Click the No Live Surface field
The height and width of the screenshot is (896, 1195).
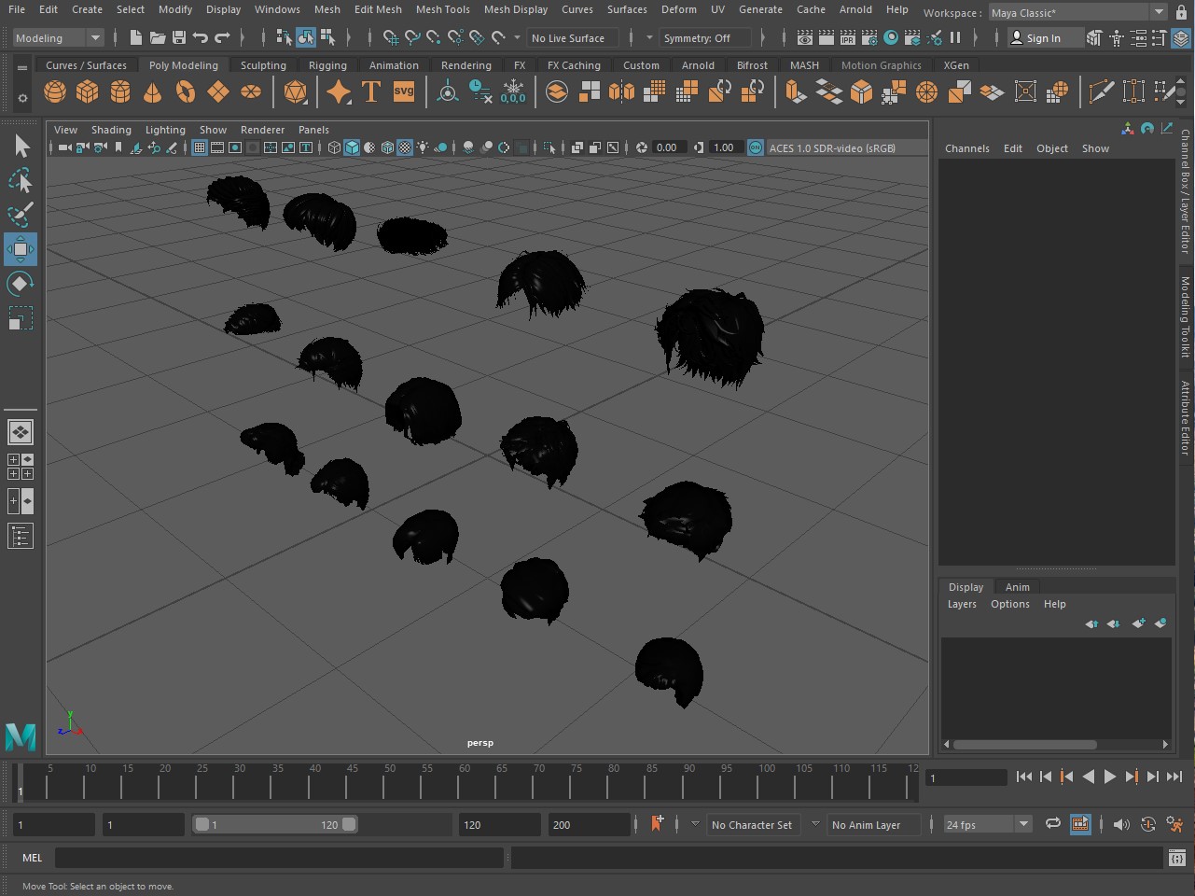pos(568,38)
